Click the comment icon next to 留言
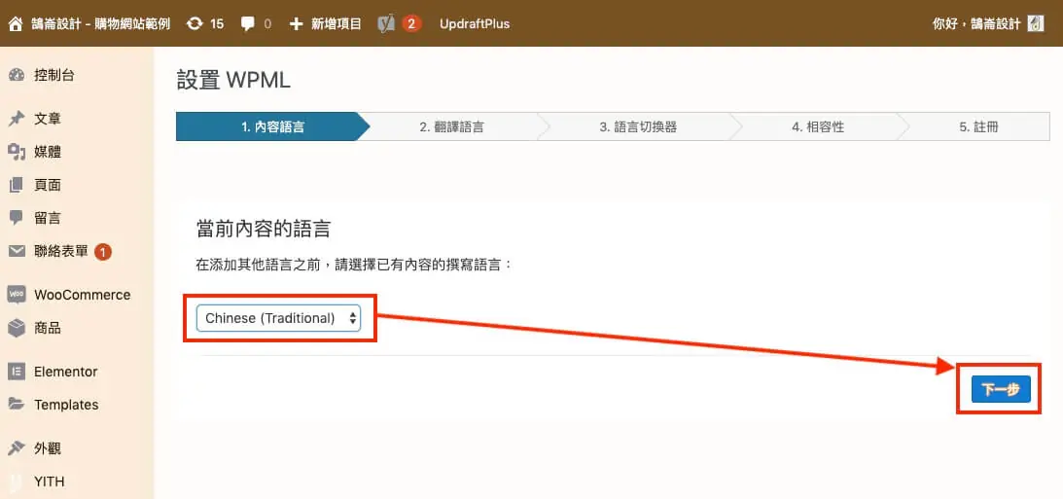Screen dimensions: 1063x499 (17, 218)
